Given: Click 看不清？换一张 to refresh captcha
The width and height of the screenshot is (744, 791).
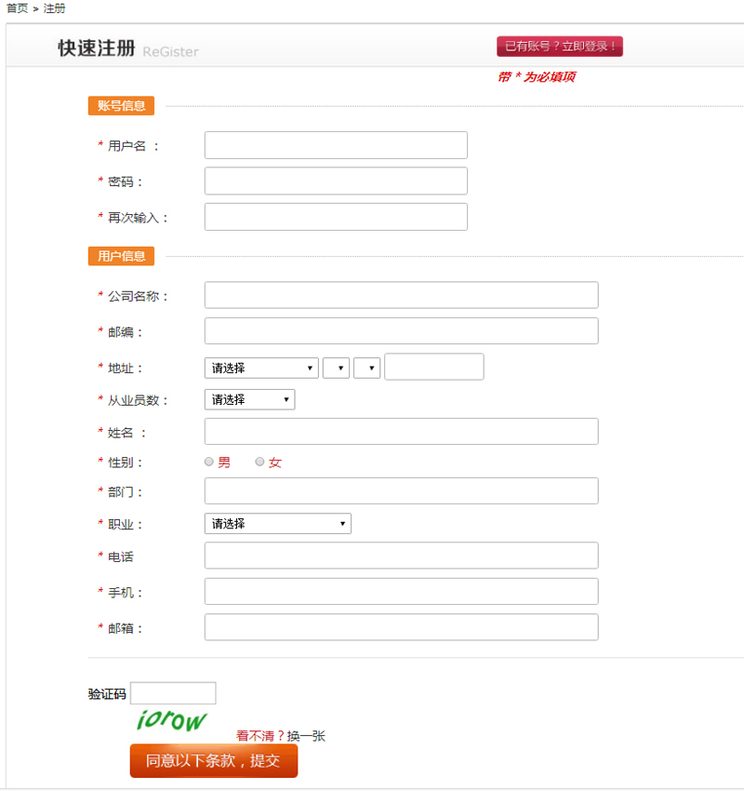Looking at the screenshot, I should pos(281,736).
